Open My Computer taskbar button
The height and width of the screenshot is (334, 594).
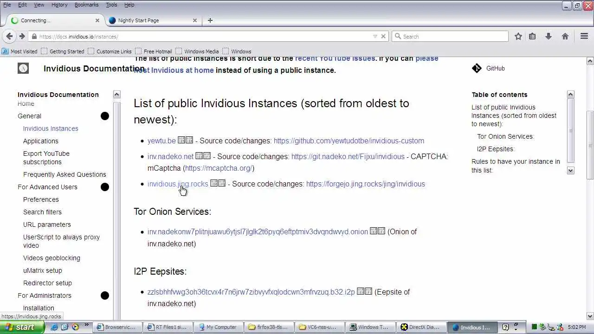click(x=219, y=327)
